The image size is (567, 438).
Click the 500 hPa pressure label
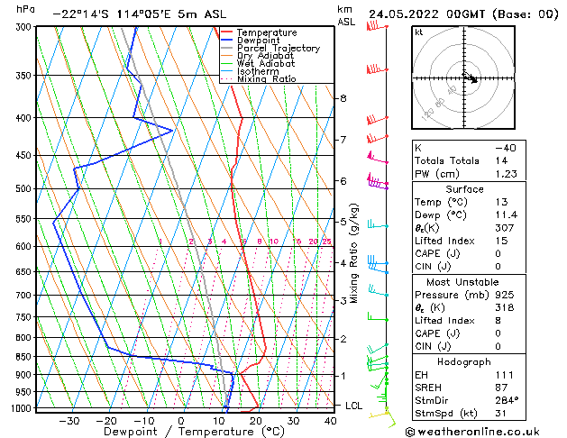click(25, 188)
